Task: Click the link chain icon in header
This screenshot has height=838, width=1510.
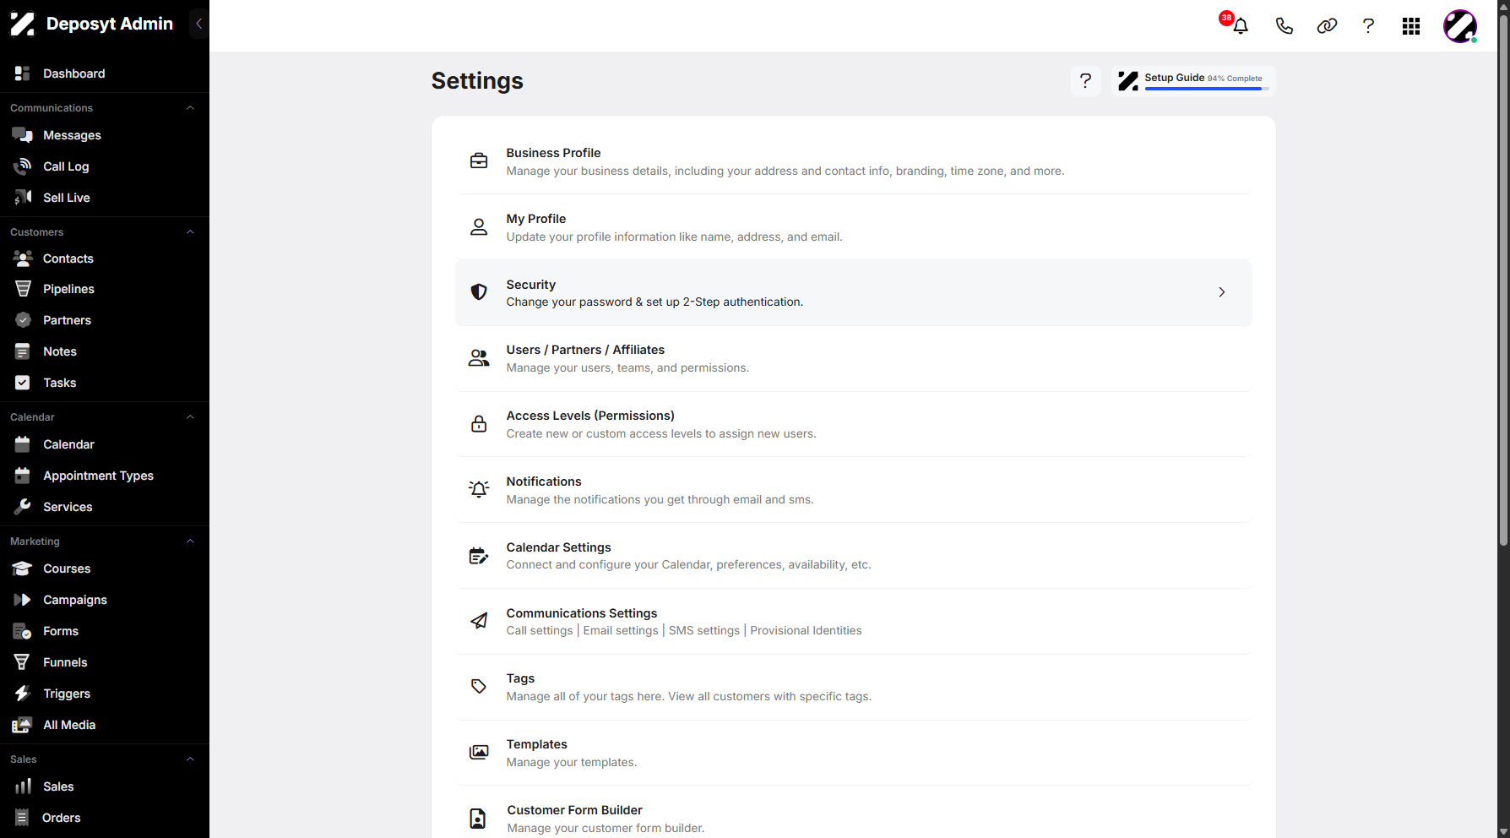Action: (x=1327, y=26)
